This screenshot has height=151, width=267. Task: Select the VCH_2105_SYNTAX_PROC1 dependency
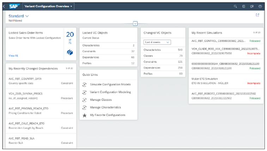click(x=41, y=96)
